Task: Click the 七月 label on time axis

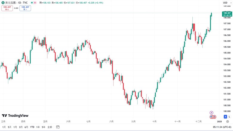Action: 88,121
